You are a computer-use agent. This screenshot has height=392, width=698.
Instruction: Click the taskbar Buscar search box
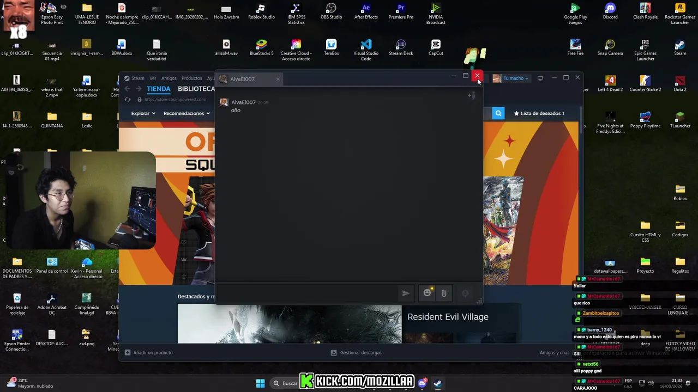(285, 383)
